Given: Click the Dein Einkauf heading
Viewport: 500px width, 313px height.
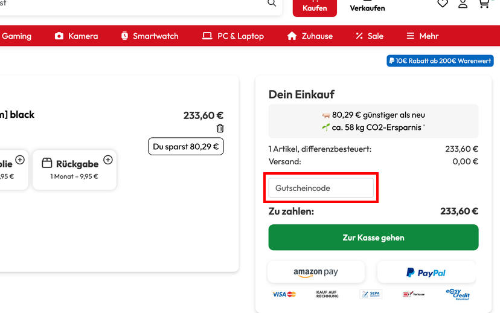Looking at the screenshot, I should coord(301,94).
